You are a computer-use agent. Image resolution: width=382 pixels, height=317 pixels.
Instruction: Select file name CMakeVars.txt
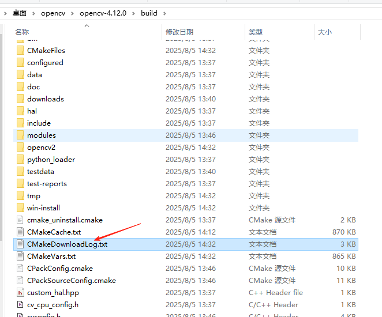coord(51,256)
